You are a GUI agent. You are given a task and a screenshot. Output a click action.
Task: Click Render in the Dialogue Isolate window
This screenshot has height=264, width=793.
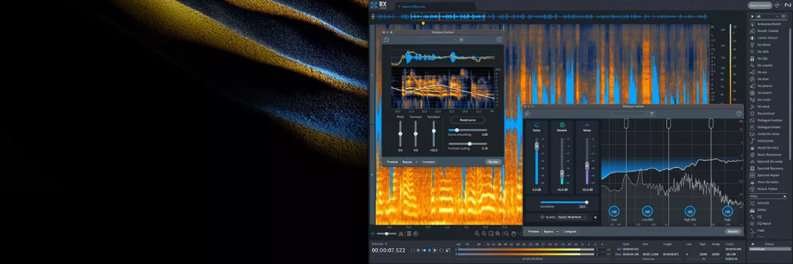pyautogui.click(x=733, y=232)
